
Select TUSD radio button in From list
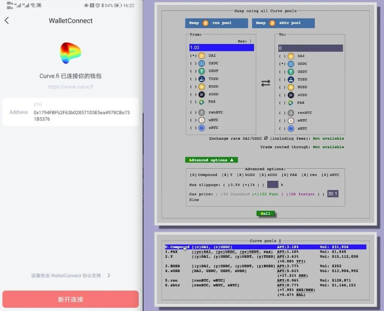pos(193,79)
